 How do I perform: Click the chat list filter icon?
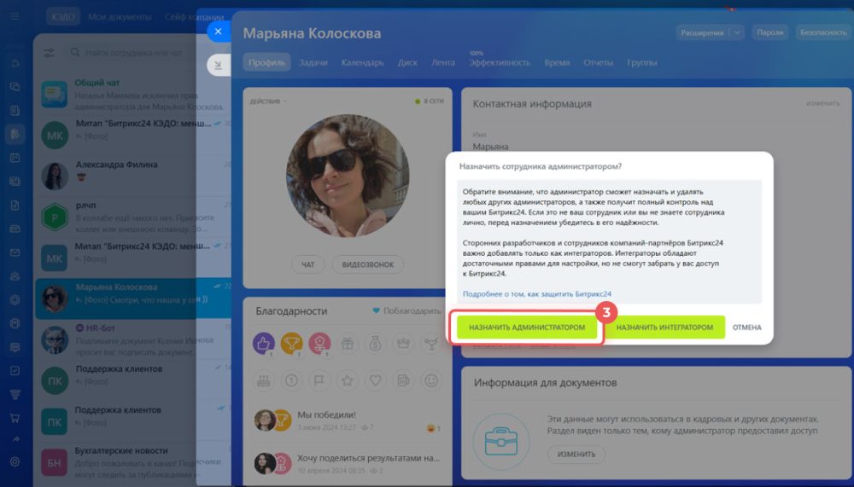[x=49, y=53]
